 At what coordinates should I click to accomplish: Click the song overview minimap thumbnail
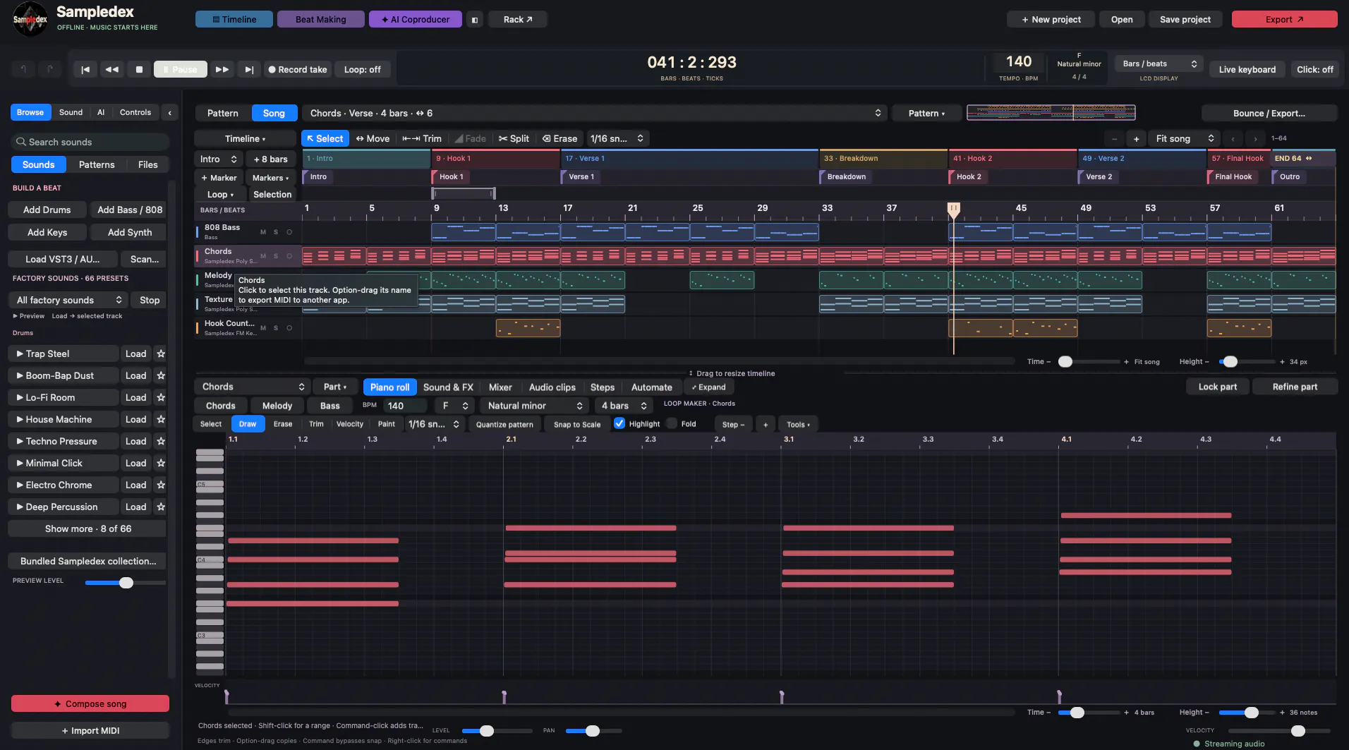(x=1051, y=113)
